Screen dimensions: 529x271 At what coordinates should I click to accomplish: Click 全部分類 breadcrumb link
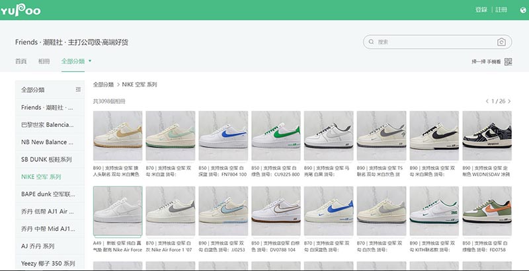pyautogui.click(x=103, y=85)
